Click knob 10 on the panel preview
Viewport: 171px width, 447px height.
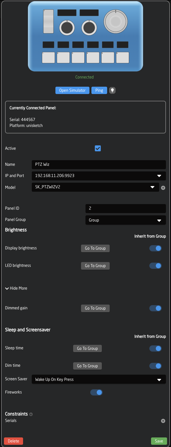[x=67, y=28]
